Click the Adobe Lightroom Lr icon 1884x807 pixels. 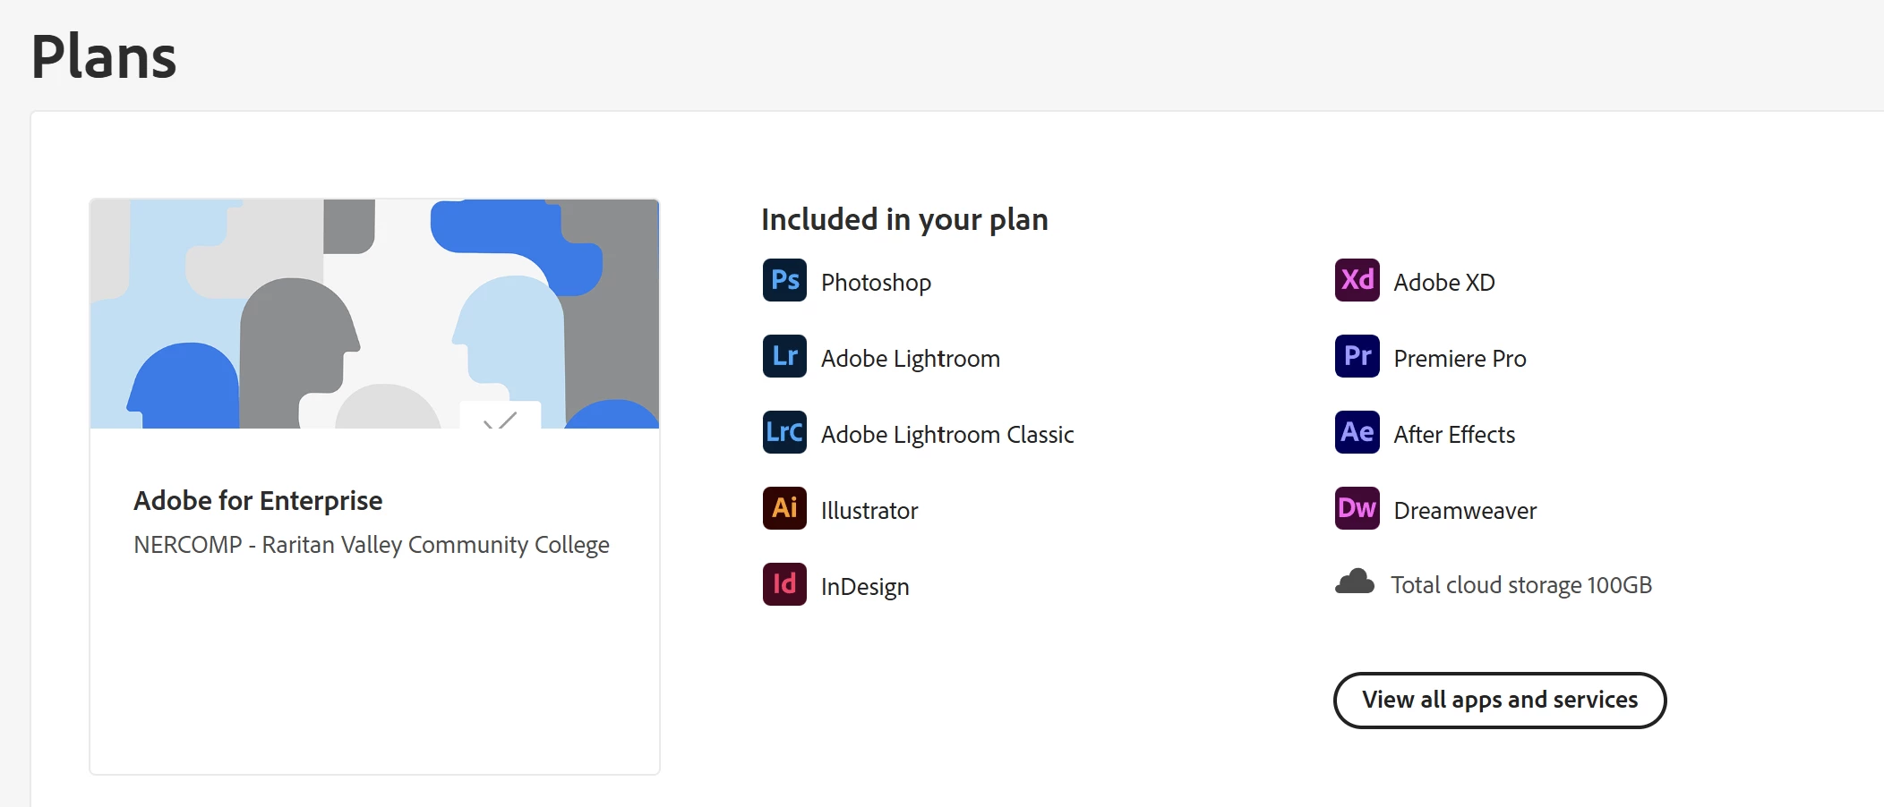coord(784,356)
